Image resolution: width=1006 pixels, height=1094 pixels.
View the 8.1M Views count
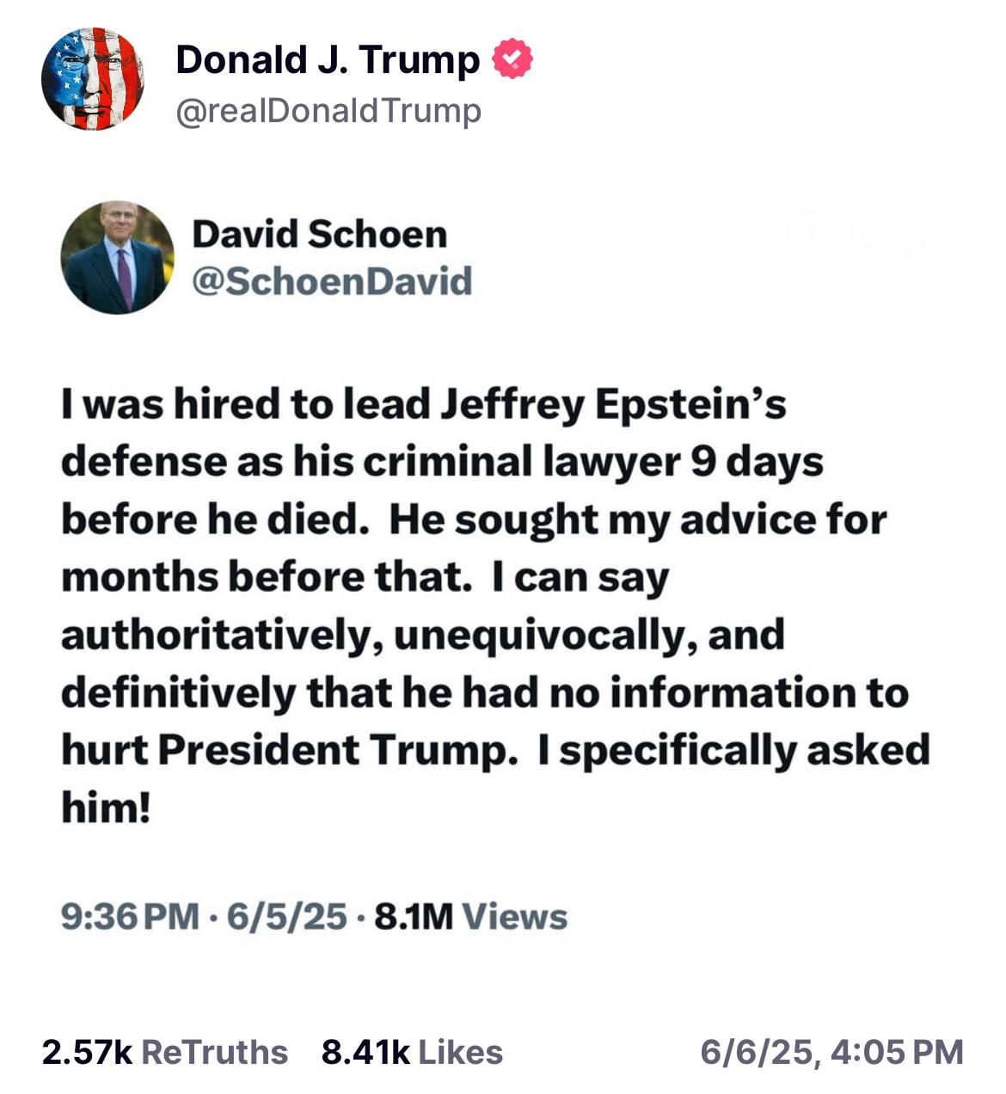tap(471, 917)
